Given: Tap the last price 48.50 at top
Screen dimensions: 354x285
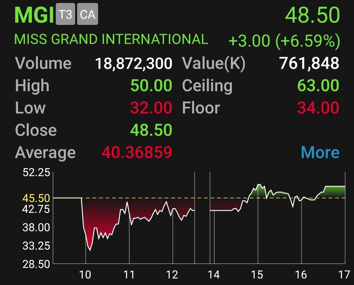Looking at the screenshot, I should pyautogui.click(x=312, y=15).
